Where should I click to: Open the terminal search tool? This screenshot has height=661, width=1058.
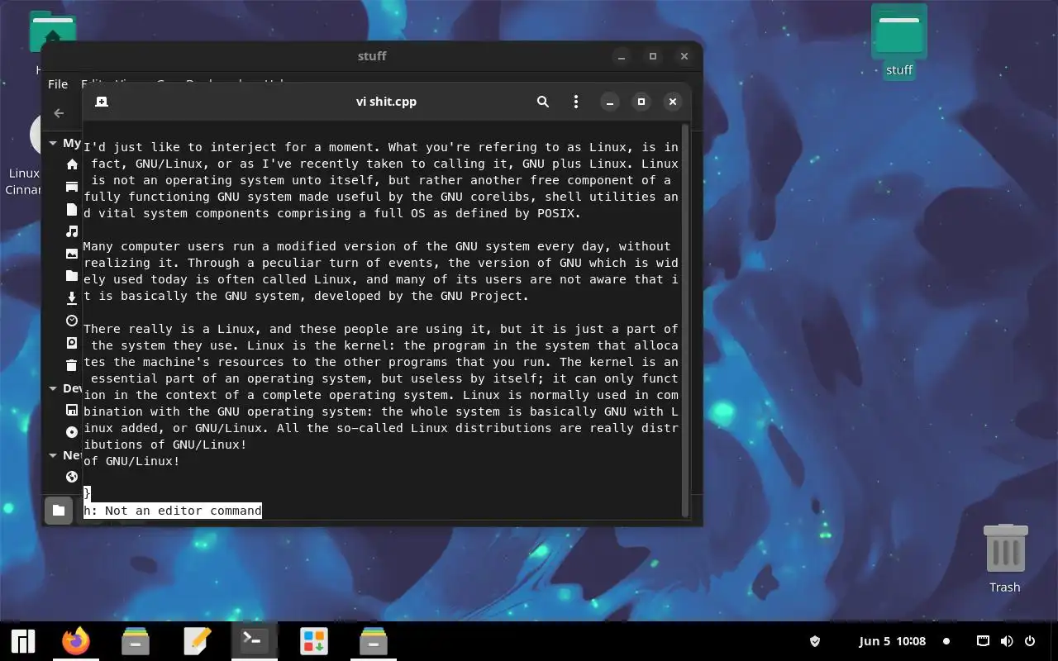[x=542, y=102]
